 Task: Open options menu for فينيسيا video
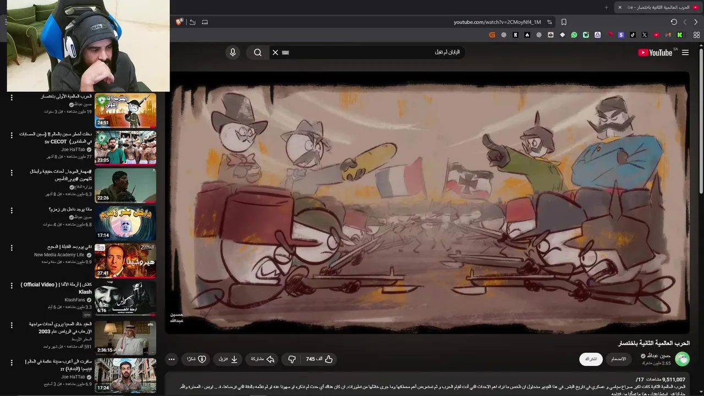(12, 362)
